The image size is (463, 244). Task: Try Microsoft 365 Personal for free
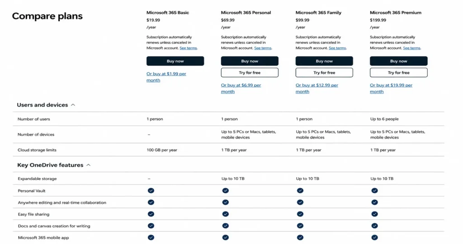pyautogui.click(x=250, y=73)
